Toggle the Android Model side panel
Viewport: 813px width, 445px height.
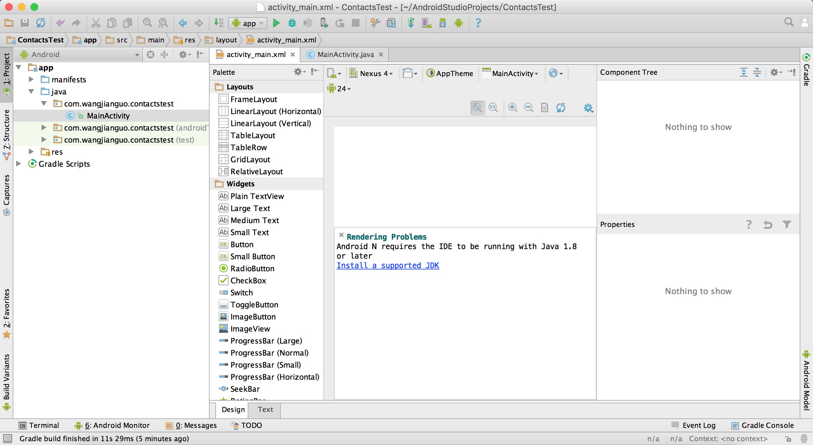pyautogui.click(x=806, y=380)
